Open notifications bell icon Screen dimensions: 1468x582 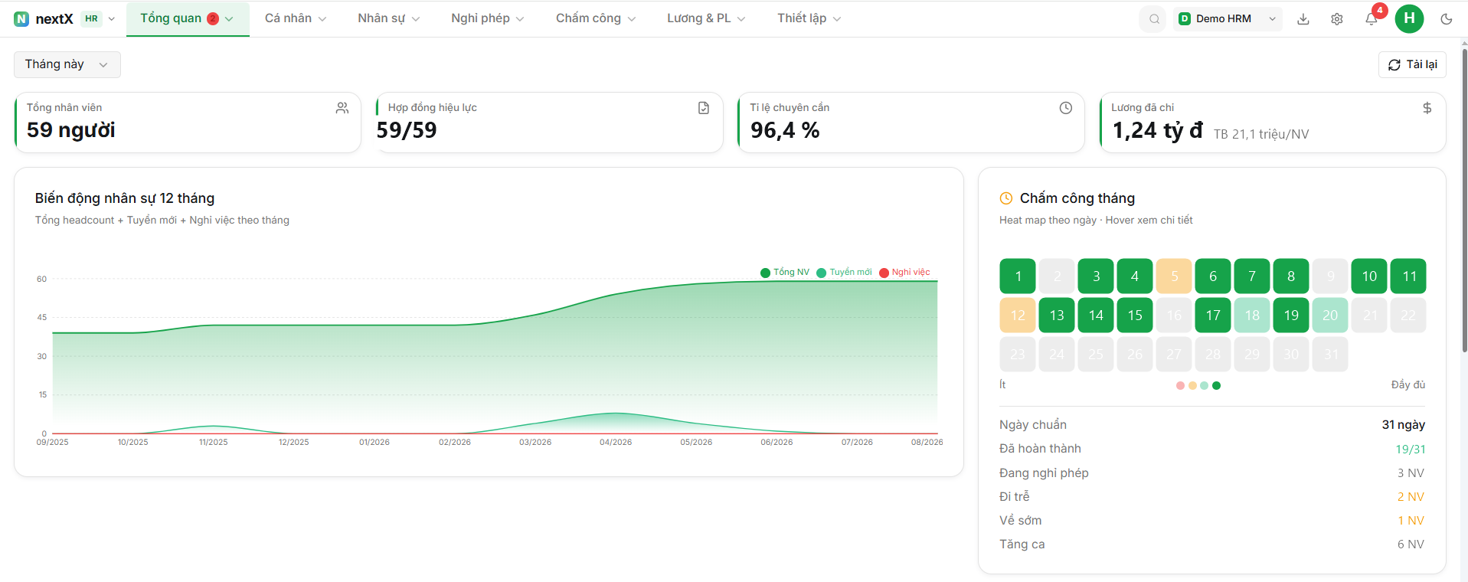point(1372,19)
